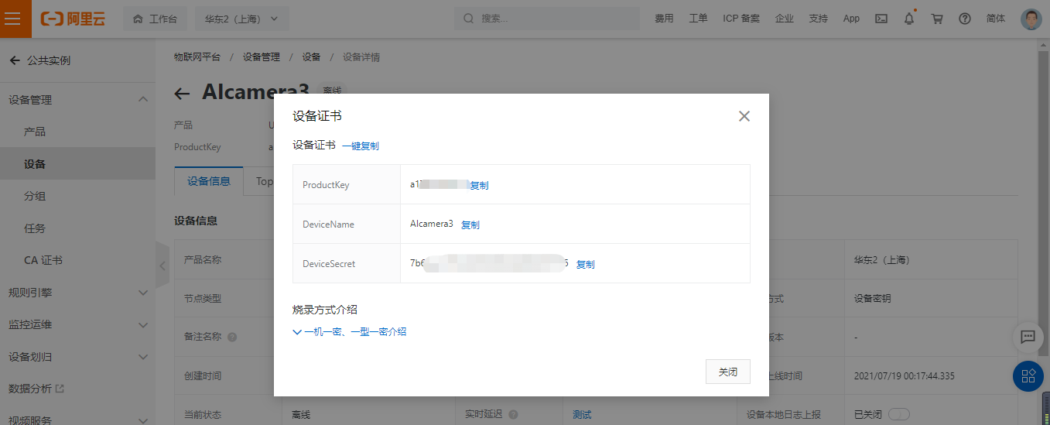
Task: Open the help question mark icon
Action: click(965, 19)
